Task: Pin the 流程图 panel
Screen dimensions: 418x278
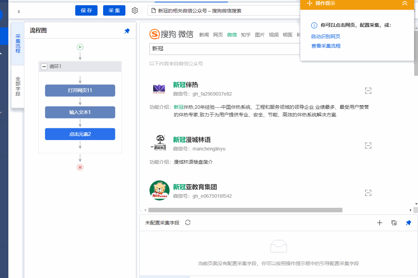Action: 127,31
